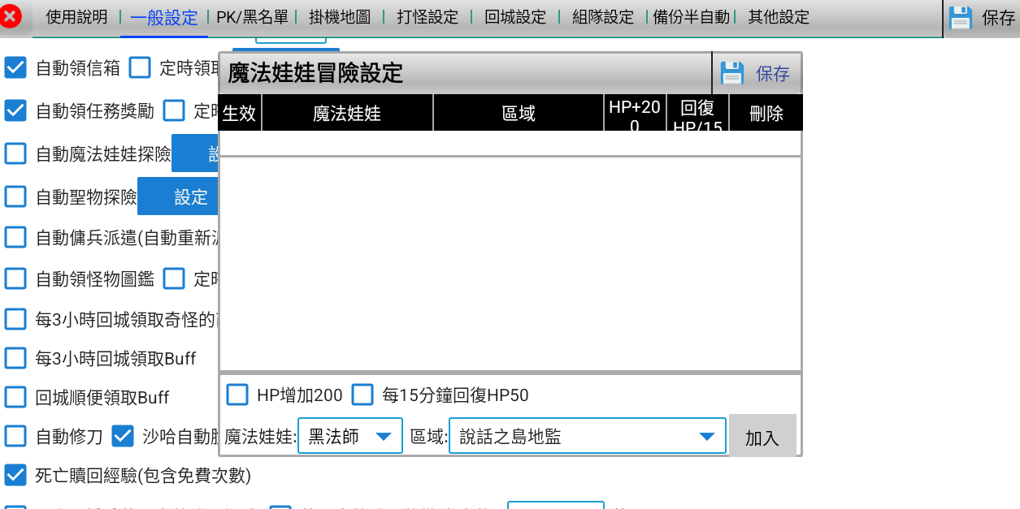Uncheck the 自動領任務獎勵 checkbox

[15, 110]
